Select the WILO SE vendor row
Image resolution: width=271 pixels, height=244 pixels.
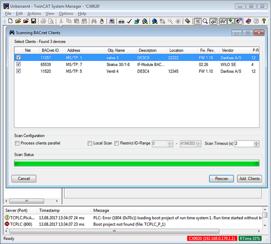tap(137, 64)
